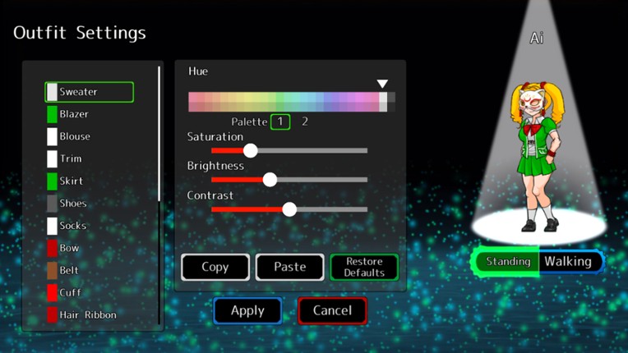Click the Contrast slider handle
The width and height of the screenshot is (628, 353).
tap(289, 209)
